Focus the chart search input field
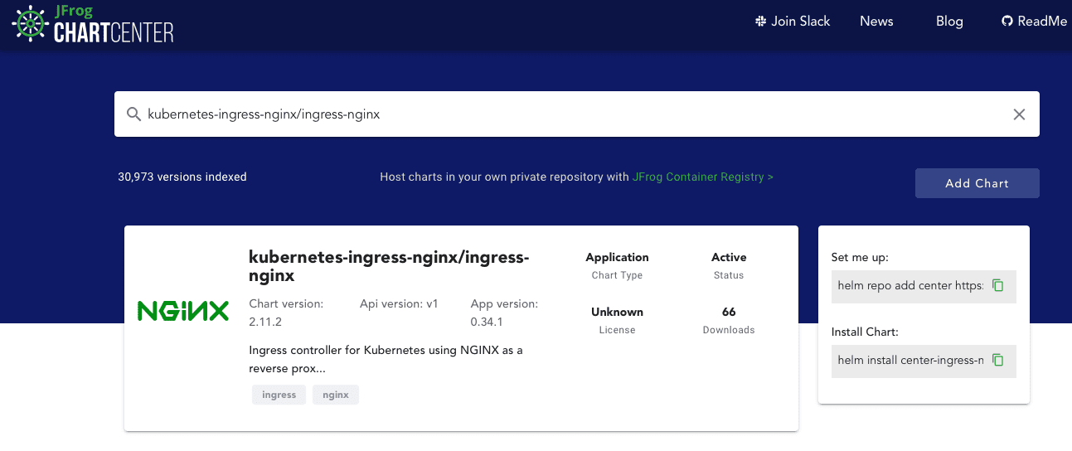The height and width of the screenshot is (451, 1072). click(x=564, y=114)
